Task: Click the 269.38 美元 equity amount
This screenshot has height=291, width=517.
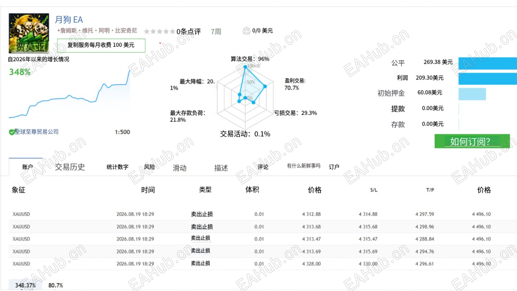Action: coord(438,62)
